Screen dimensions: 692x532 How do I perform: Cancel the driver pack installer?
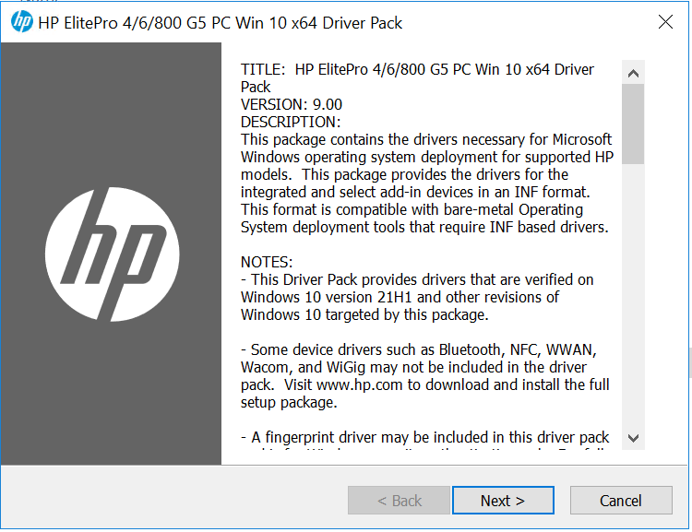click(x=621, y=501)
